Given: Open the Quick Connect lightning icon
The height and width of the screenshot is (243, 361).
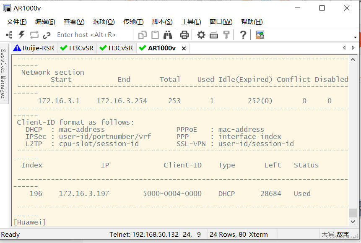Looking at the screenshot, I should tap(21, 34).
